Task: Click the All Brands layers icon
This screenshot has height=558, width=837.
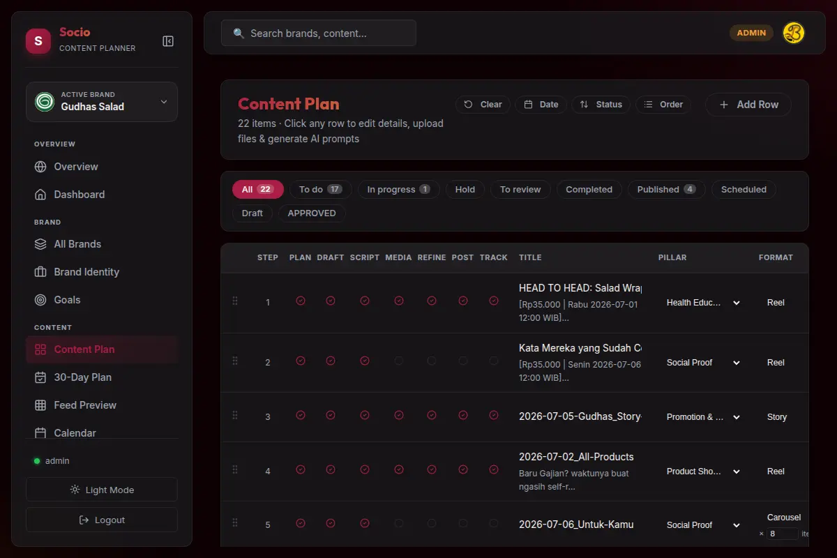Action: pyautogui.click(x=40, y=244)
